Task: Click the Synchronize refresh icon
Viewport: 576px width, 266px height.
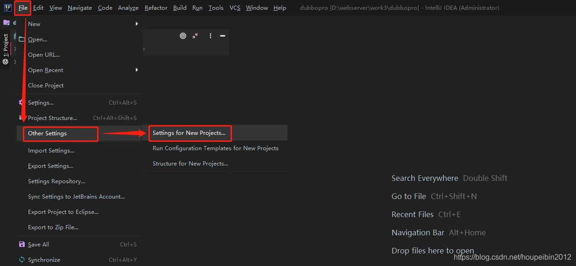Action: [x=21, y=260]
